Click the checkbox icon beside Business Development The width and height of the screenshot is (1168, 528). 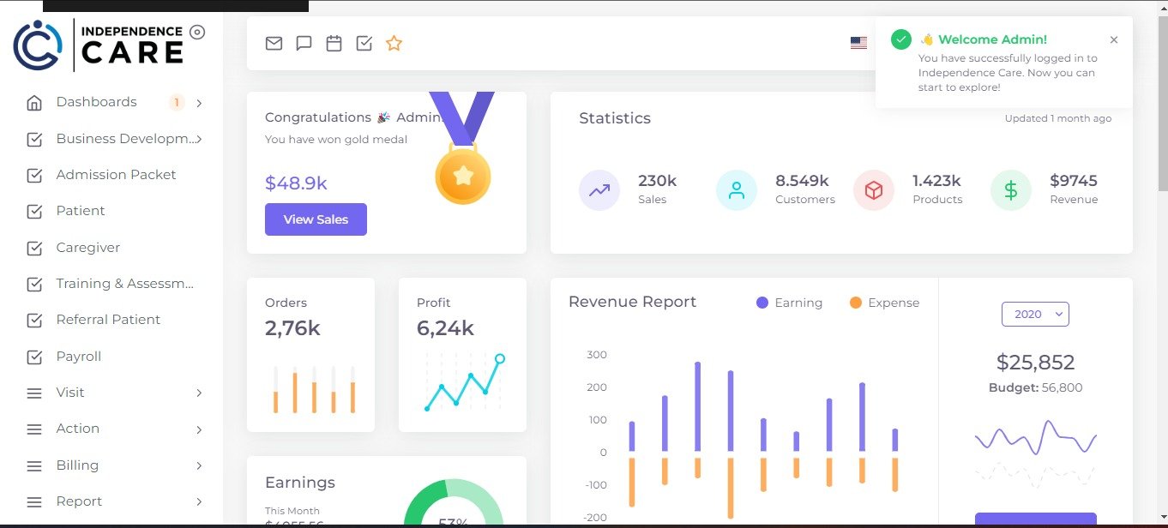(x=34, y=140)
